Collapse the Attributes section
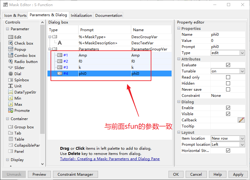250x180 pixels. coord(179,59)
